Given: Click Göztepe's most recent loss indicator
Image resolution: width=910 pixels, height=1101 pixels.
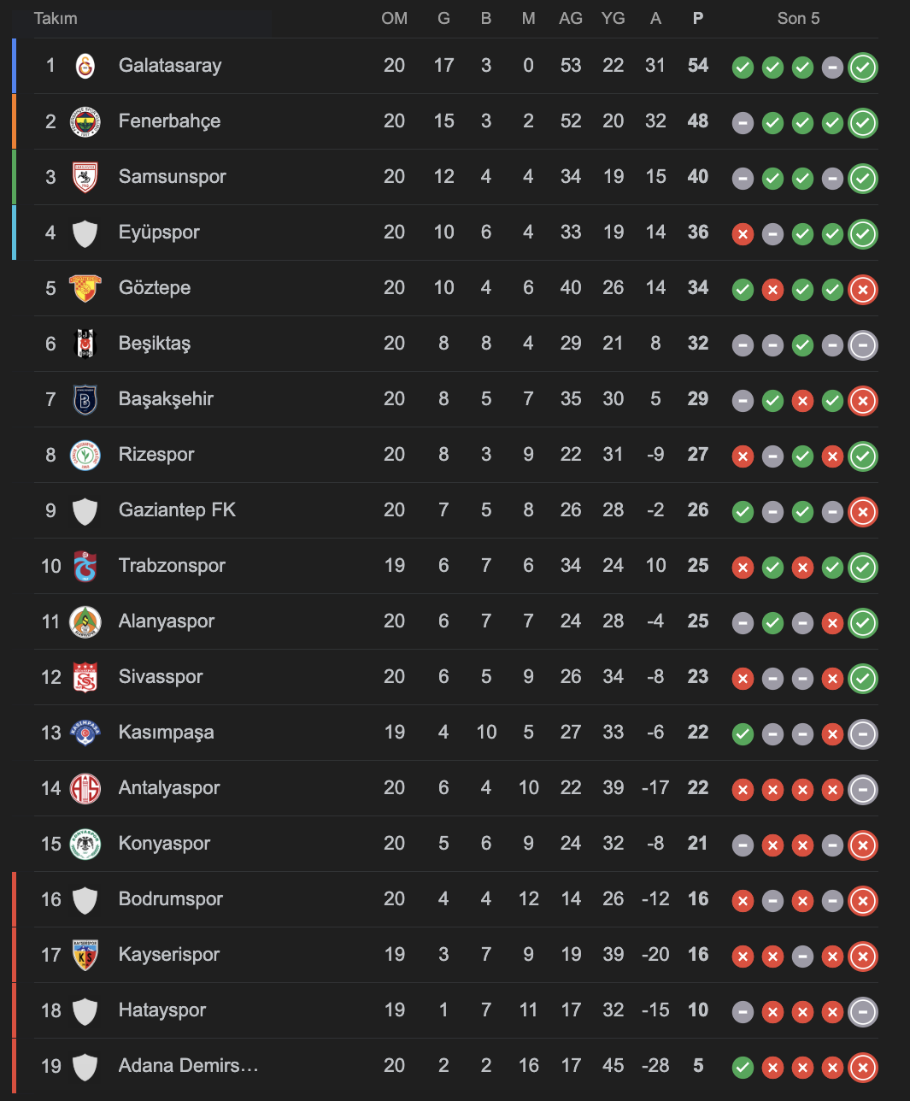Looking at the screenshot, I should pos(863,289).
